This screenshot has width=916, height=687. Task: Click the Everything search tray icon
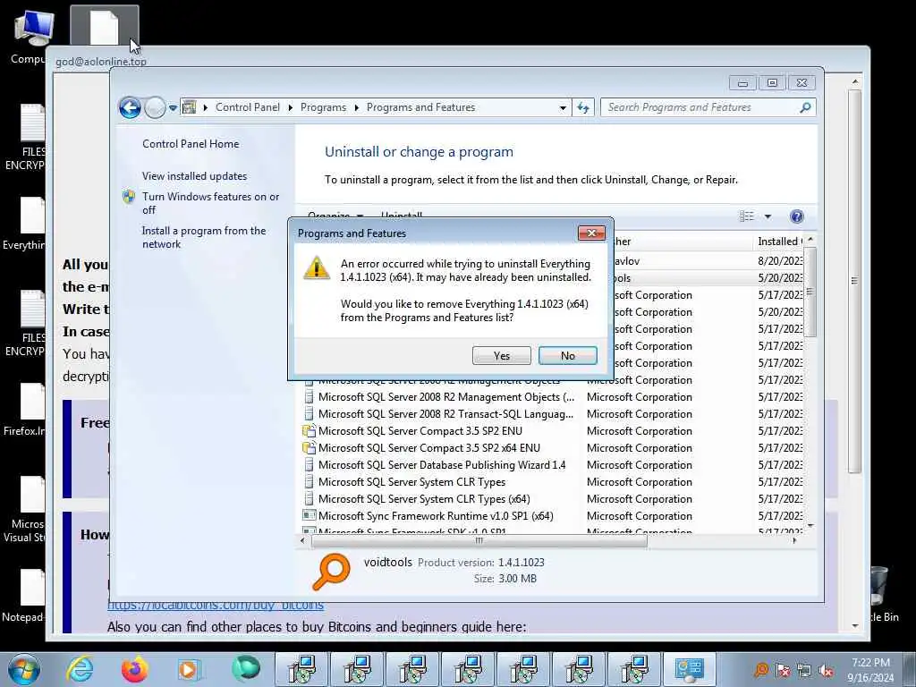pos(760,670)
